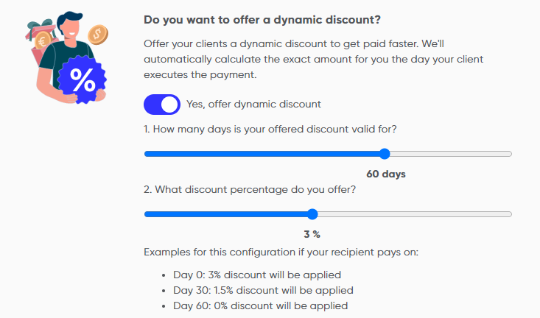Click the '60 days' value label
Viewport: 540px width, 318px height.
pyautogui.click(x=386, y=174)
